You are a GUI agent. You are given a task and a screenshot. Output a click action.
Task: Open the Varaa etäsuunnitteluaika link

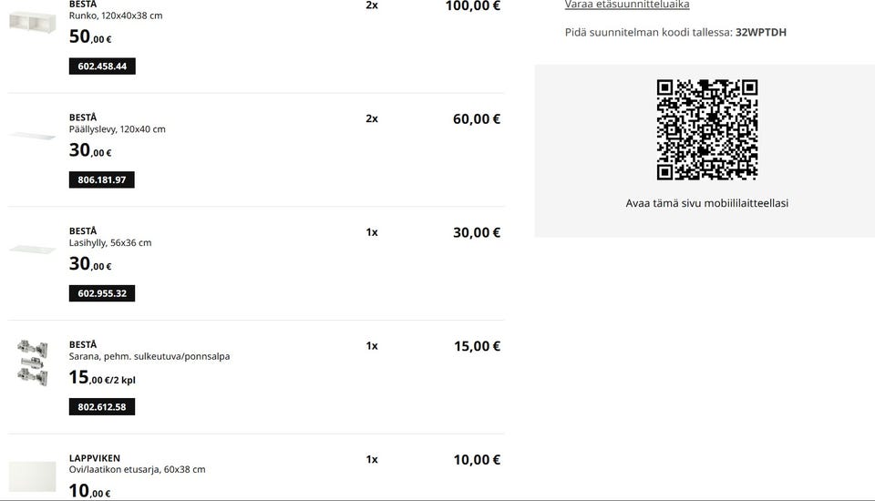[627, 5]
